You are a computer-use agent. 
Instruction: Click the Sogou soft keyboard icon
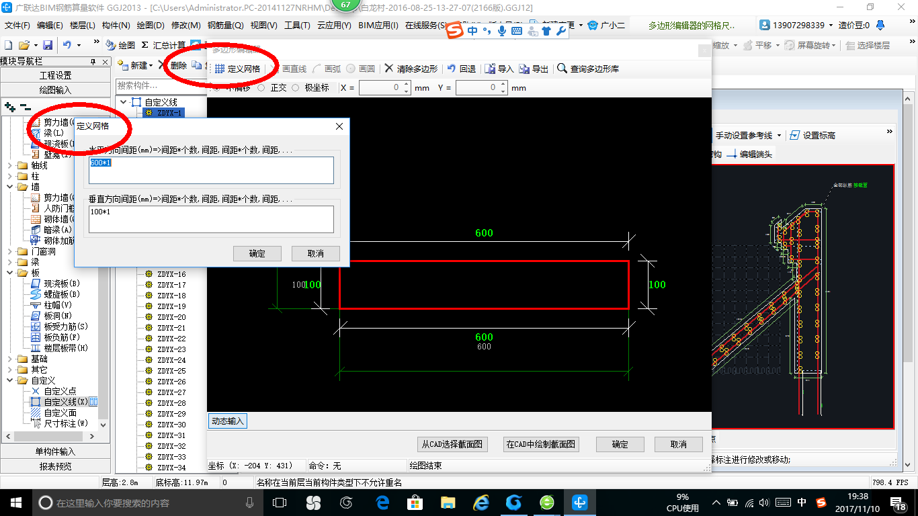(x=516, y=31)
